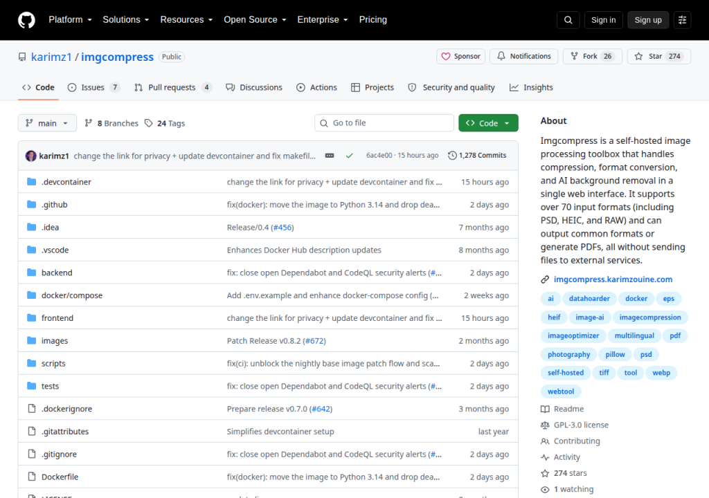Open commit hash 6ac4e00
This screenshot has height=498, width=709.
(x=379, y=156)
